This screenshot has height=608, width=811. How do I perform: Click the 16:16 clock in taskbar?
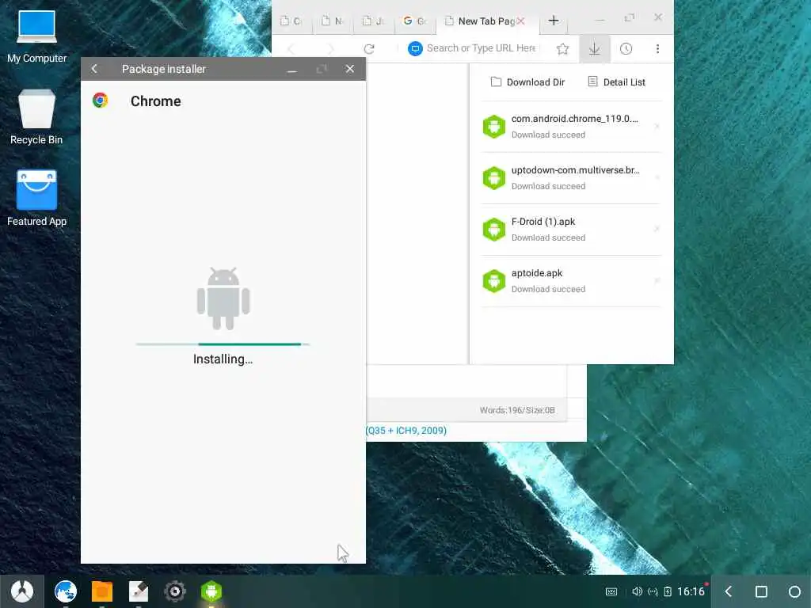click(x=691, y=591)
